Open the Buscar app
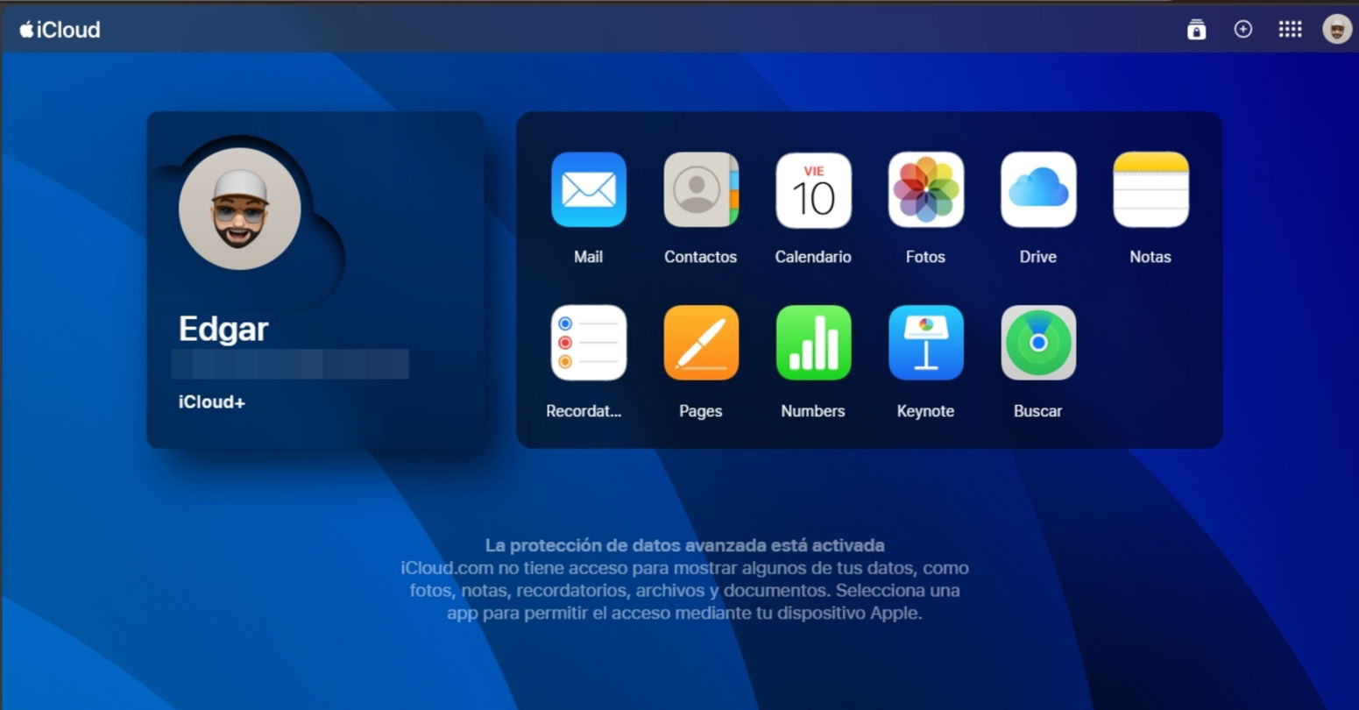 [x=1038, y=343]
